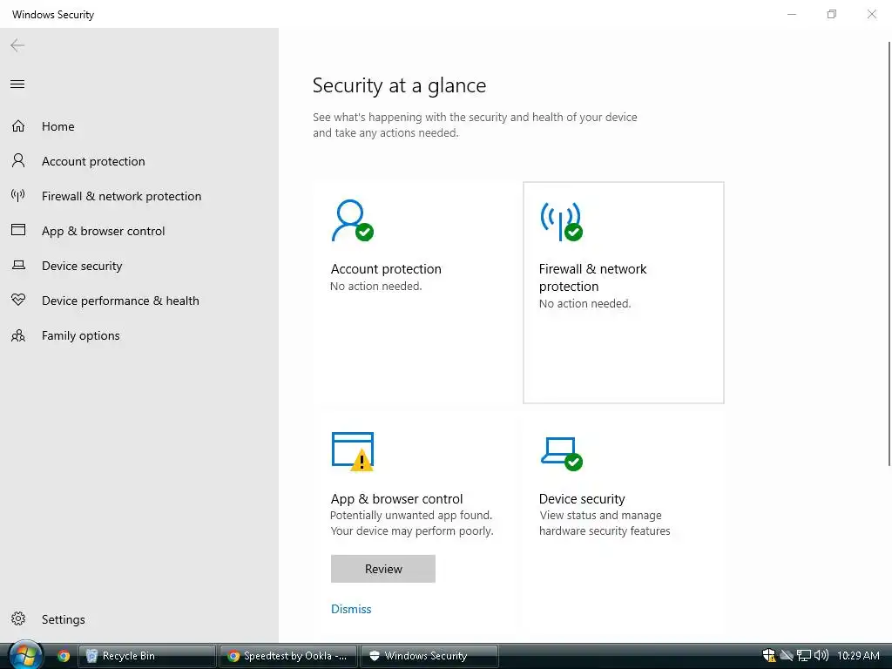Screen dimensions: 892x669
Task: Open the Firewall & network protection card
Action: point(624,293)
